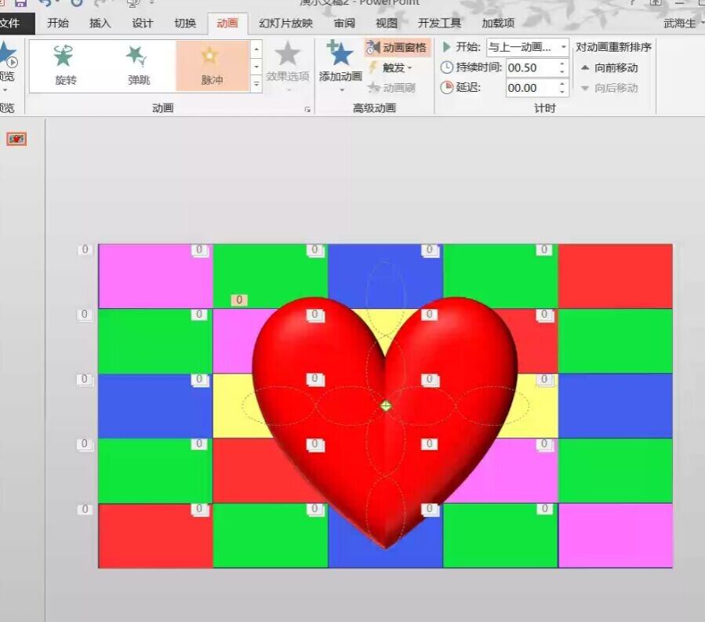Image resolution: width=705 pixels, height=622 pixels.
Task: Open the animation group dialog launcher
Action: 307,110
